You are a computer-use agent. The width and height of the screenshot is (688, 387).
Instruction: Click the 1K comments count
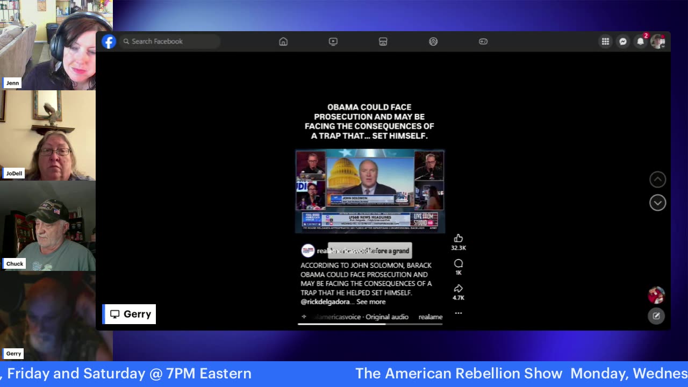point(458,273)
